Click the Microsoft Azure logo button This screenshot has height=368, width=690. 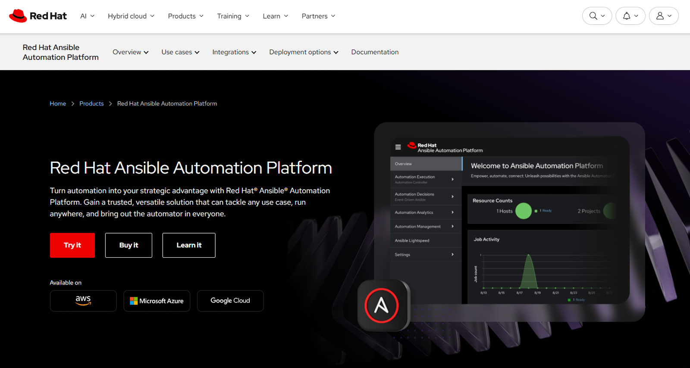[x=157, y=301]
